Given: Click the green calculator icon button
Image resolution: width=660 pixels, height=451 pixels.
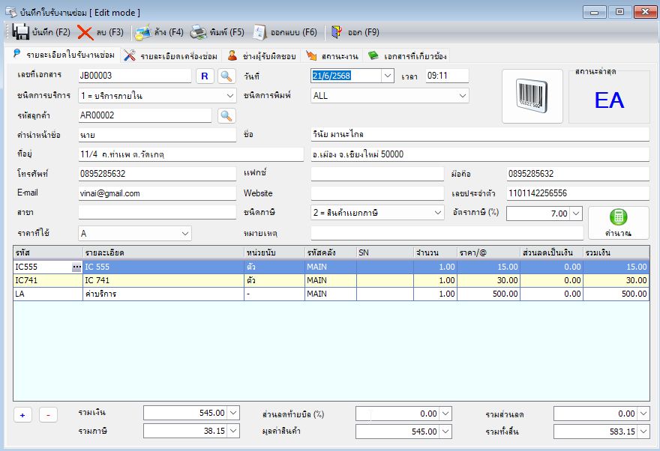Looking at the screenshot, I should 618,223.
